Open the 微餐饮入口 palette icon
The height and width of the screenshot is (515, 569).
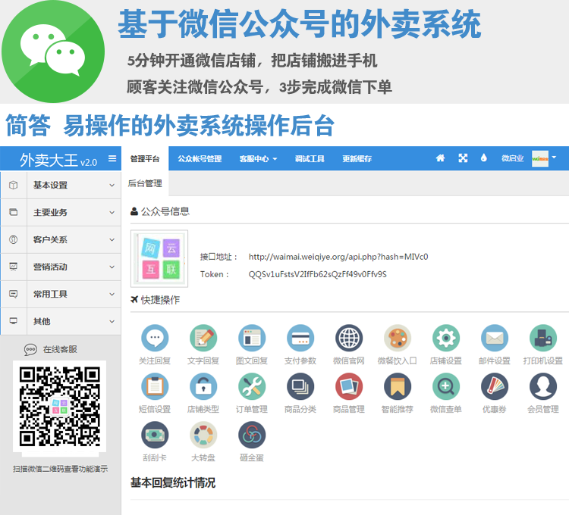click(398, 338)
